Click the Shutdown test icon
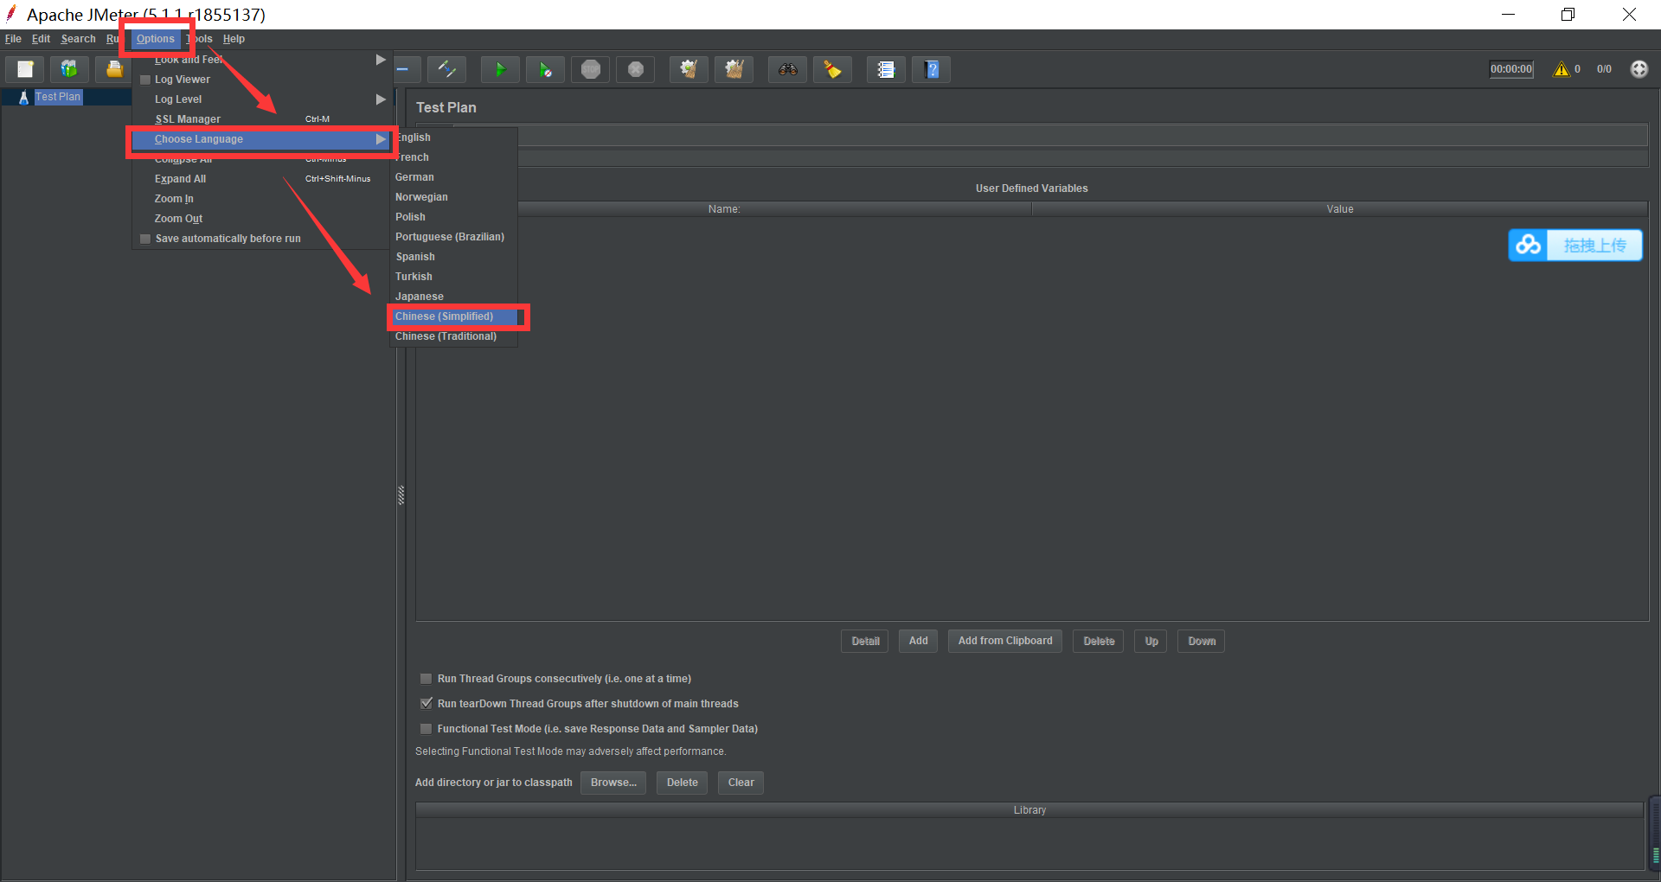Image resolution: width=1661 pixels, height=882 pixels. 635,69
